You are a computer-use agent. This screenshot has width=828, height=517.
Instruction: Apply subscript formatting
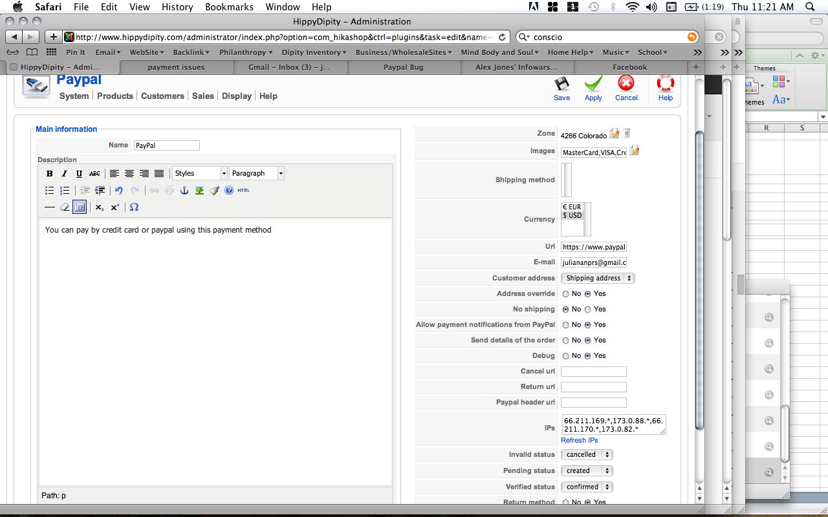tap(100, 207)
